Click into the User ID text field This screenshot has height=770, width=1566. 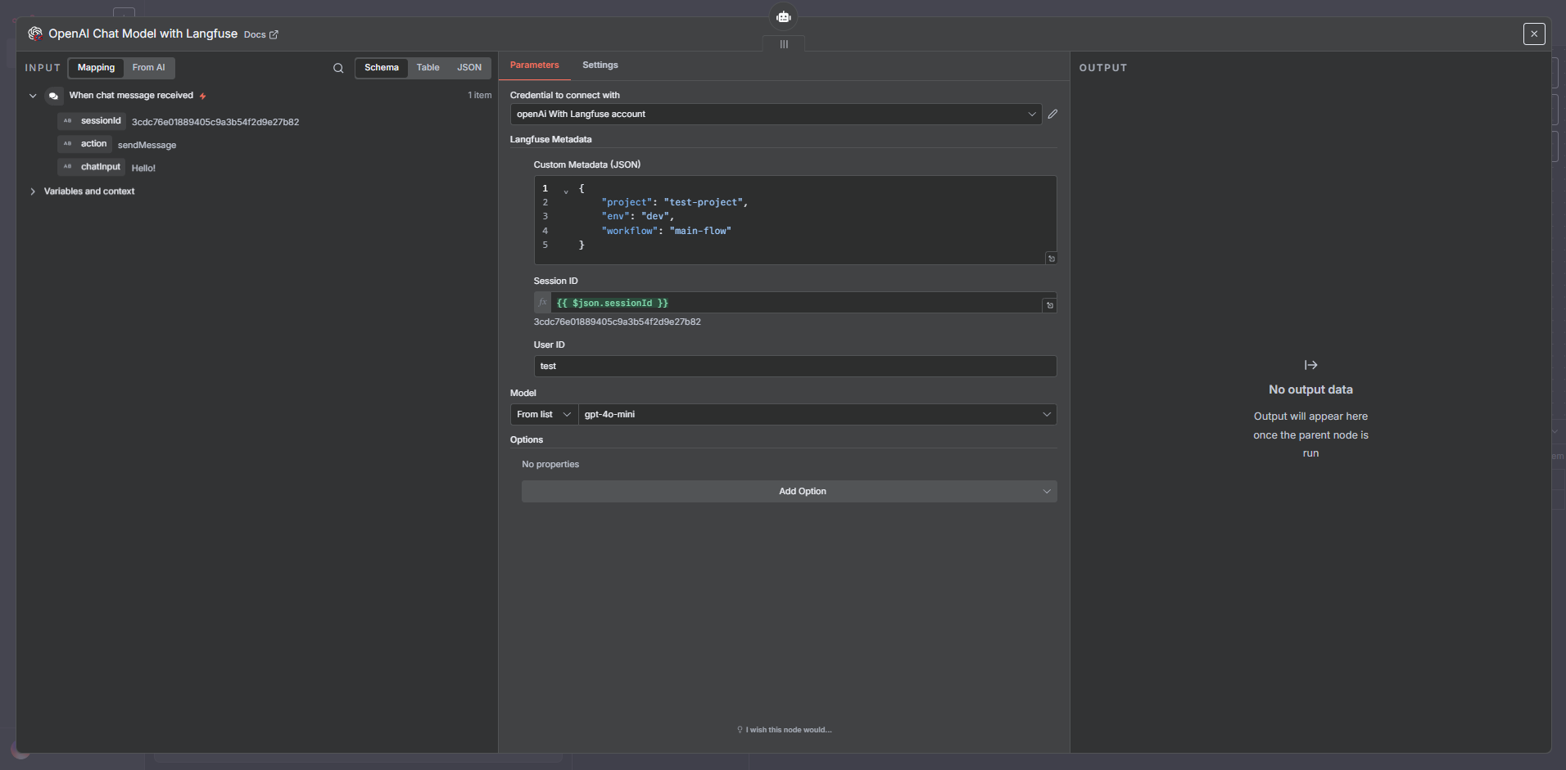click(794, 367)
